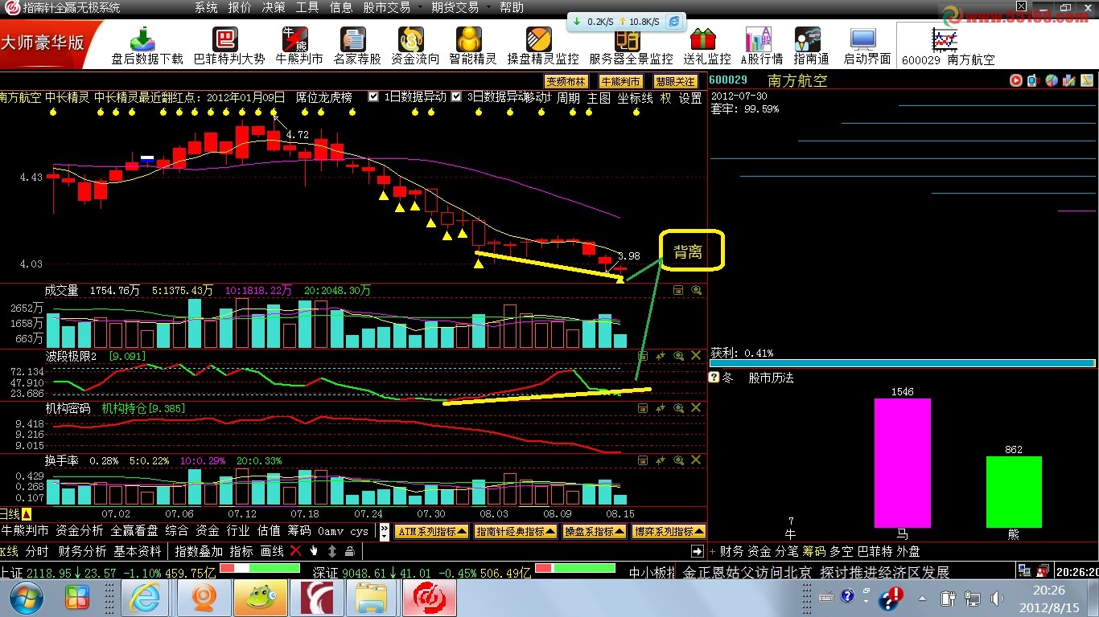The width and height of the screenshot is (1099, 617).
Task: Click the green 熊 bar
Action: (1014, 492)
